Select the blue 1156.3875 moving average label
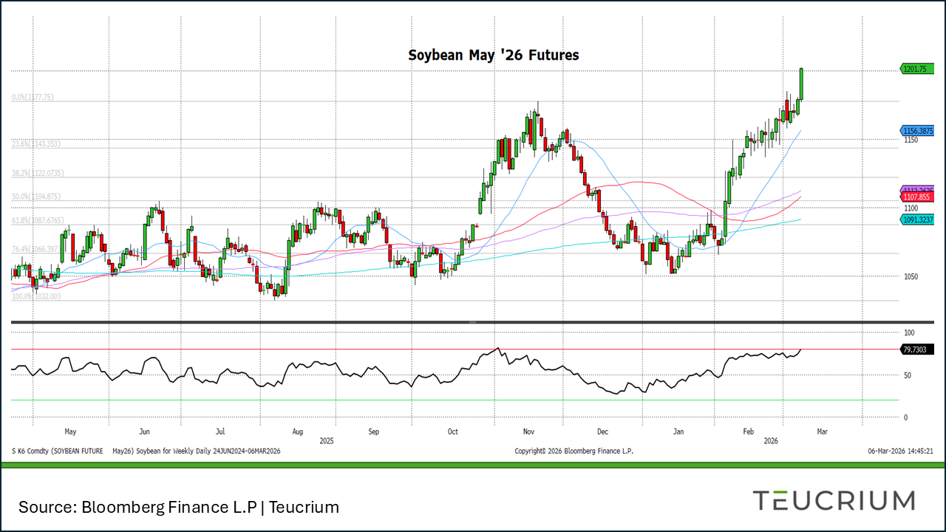946x532 pixels. tap(917, 131)
